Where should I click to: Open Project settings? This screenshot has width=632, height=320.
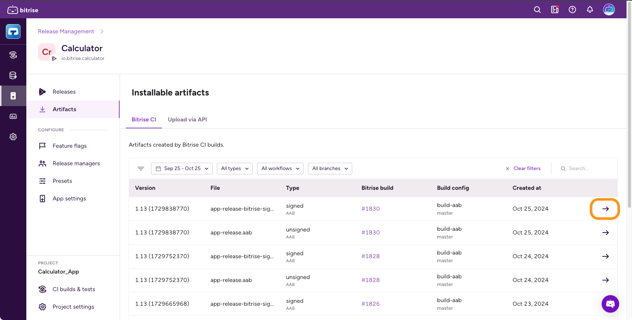pos(73,307)
